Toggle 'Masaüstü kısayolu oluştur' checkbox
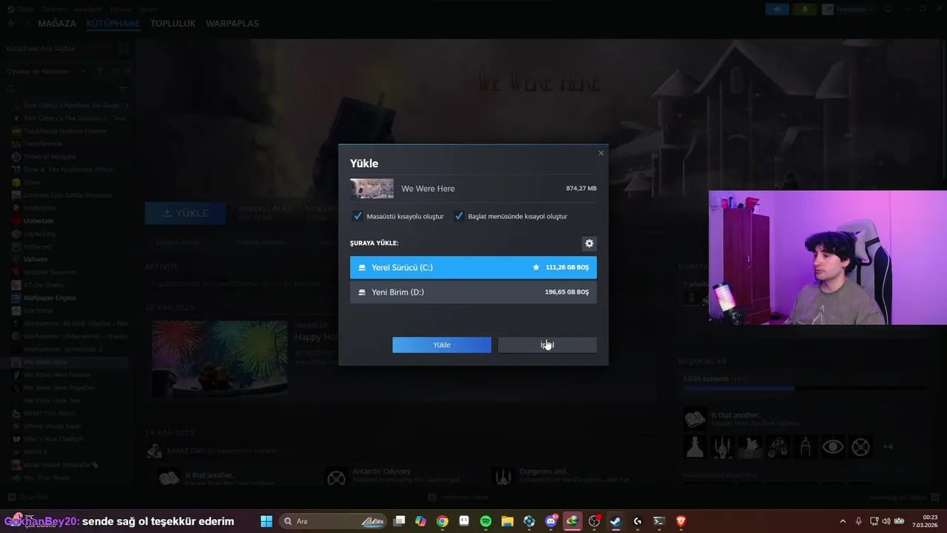947x533 pixels. [358, 216]
